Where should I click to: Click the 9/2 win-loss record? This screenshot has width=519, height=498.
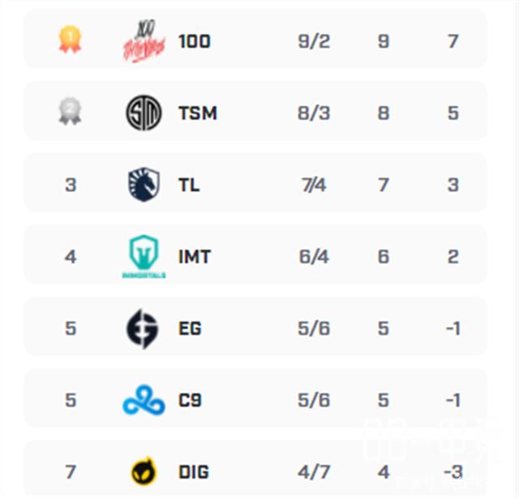tap(314, 41)
